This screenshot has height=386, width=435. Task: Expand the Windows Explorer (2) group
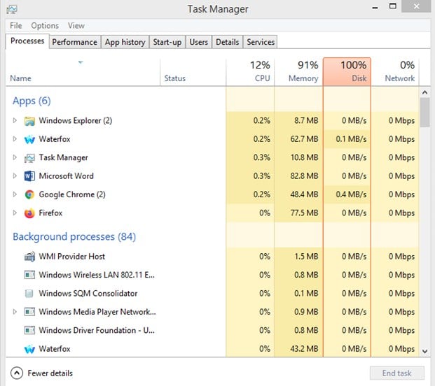[15, 120]
